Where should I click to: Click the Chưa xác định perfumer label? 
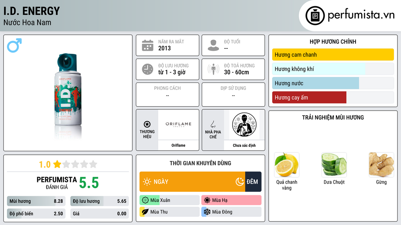(244, 145)
